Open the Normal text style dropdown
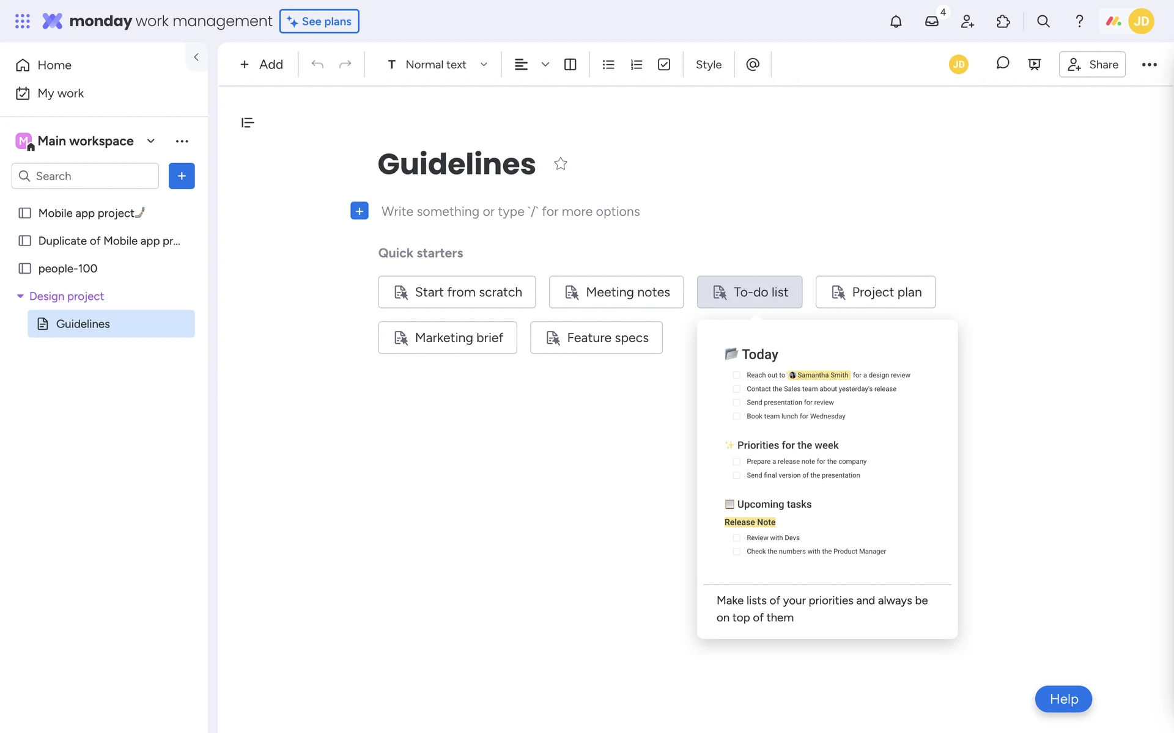 437,64
